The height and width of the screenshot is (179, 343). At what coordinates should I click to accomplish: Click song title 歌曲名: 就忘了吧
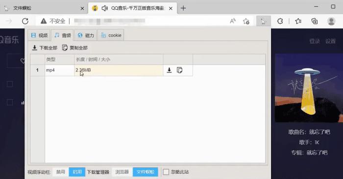pos(309,132)
